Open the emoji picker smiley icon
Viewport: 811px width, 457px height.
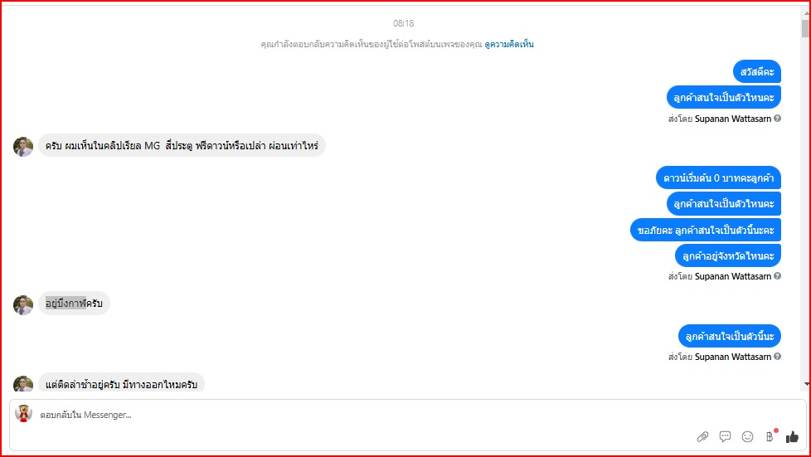click(747, 437)
